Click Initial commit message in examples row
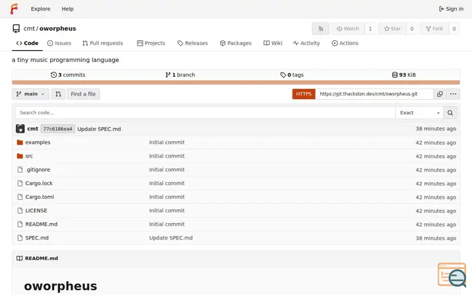 coord(167,142)
